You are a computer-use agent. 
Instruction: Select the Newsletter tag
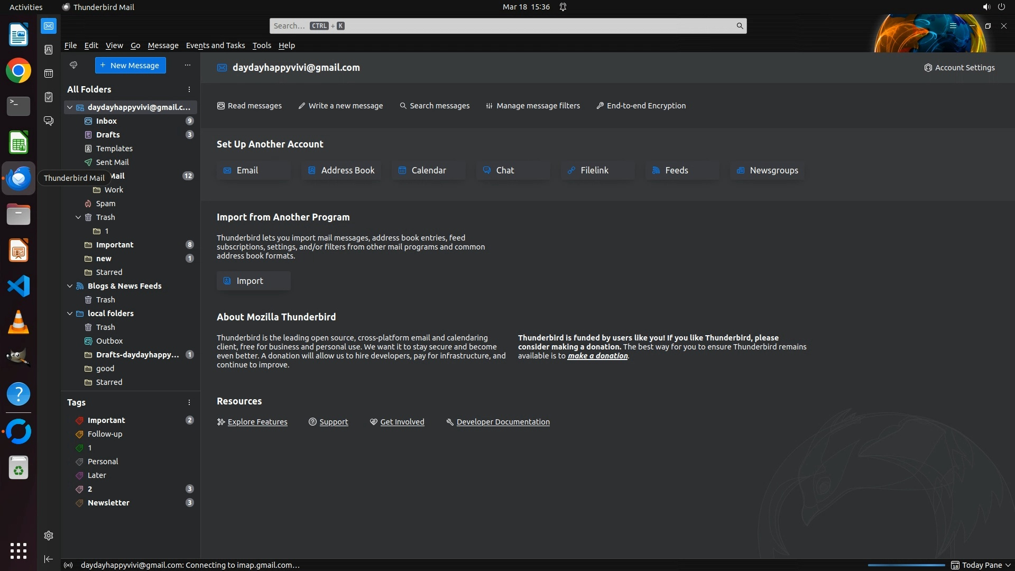pyautogui.click(x=108, y=503)
